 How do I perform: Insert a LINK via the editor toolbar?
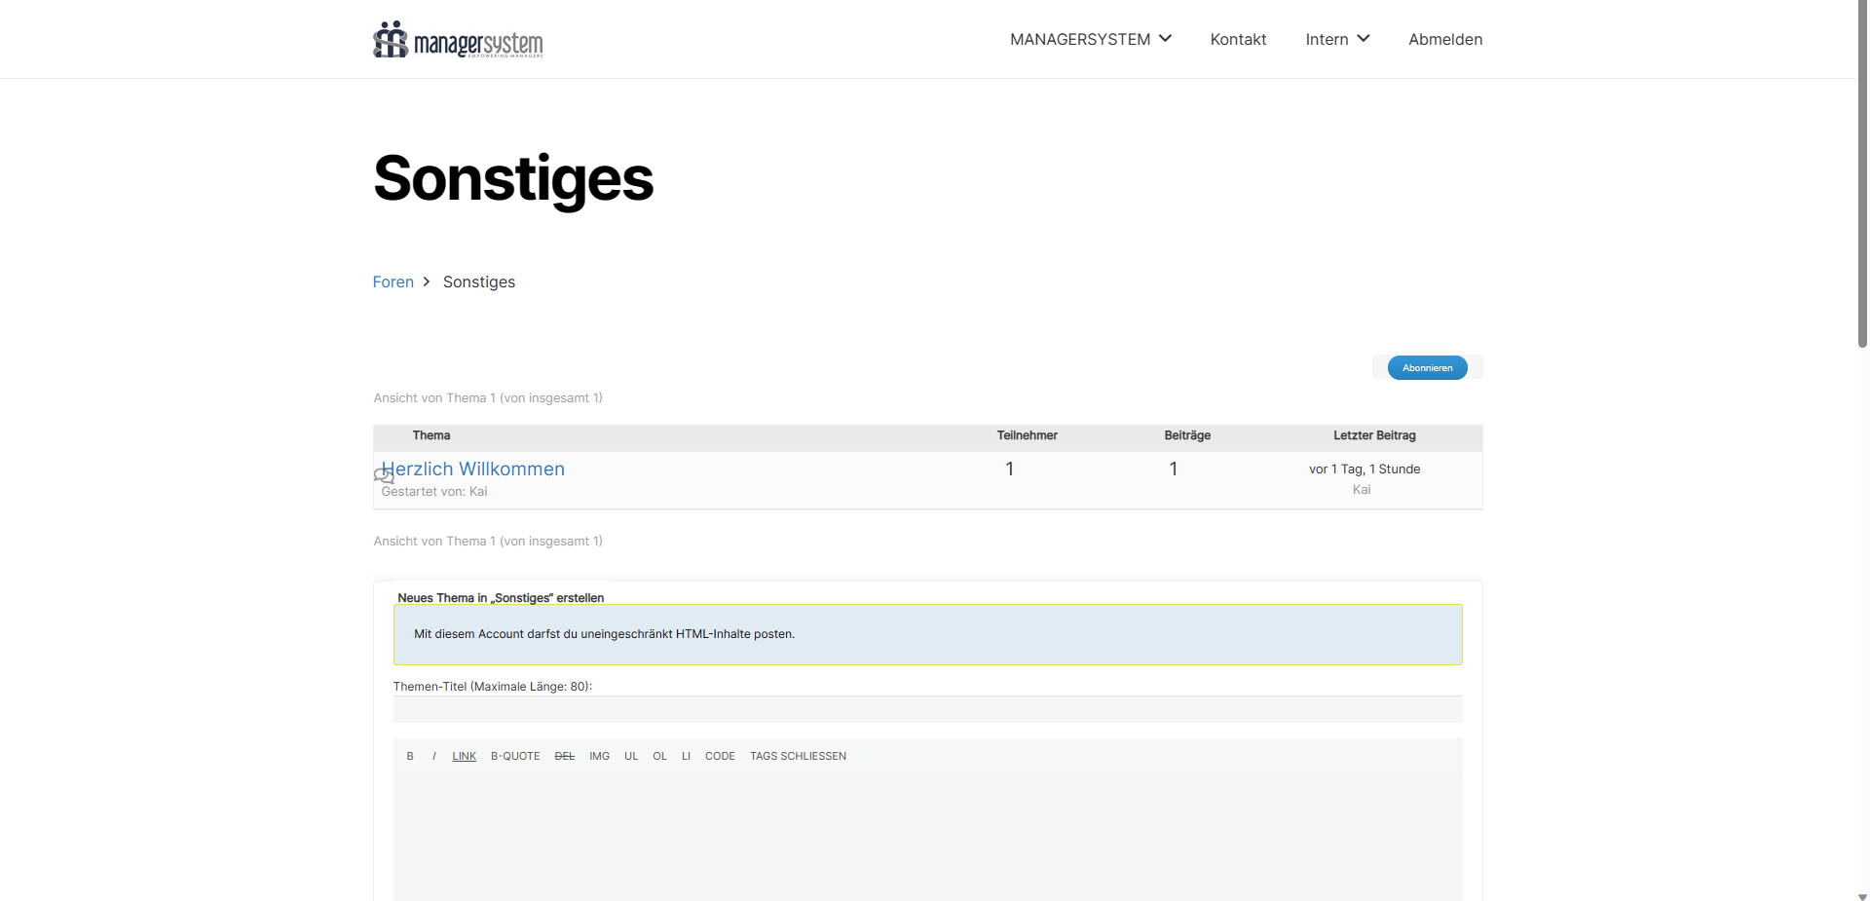point(465,756)
